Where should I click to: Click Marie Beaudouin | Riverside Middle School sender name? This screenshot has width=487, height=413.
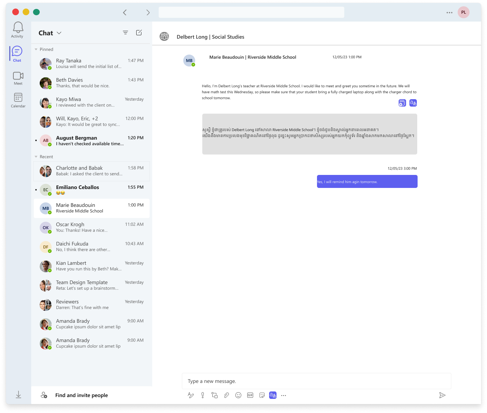point(253,57)
